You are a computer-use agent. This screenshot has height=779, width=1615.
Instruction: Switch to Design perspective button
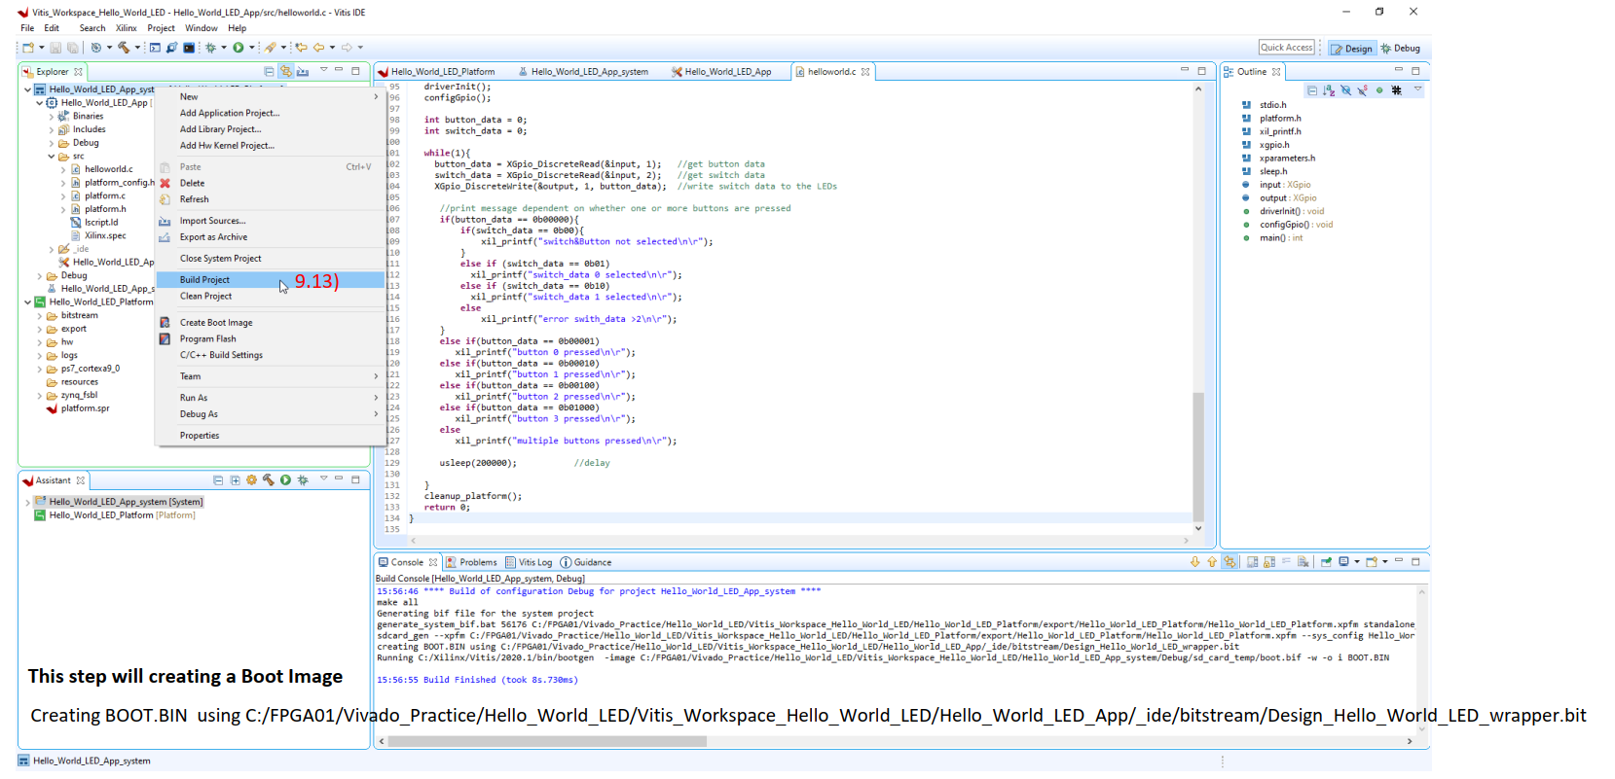[x=1351, y=49]
